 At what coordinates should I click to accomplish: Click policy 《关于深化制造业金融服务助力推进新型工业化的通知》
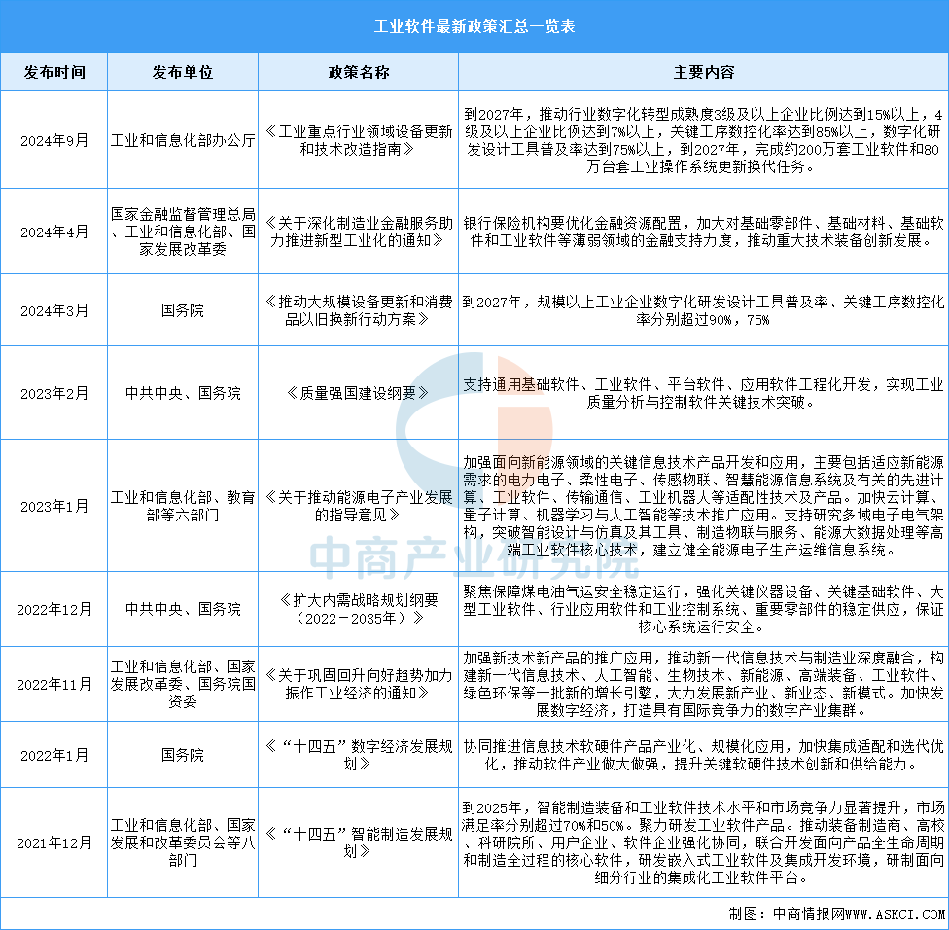click(358, 232)
